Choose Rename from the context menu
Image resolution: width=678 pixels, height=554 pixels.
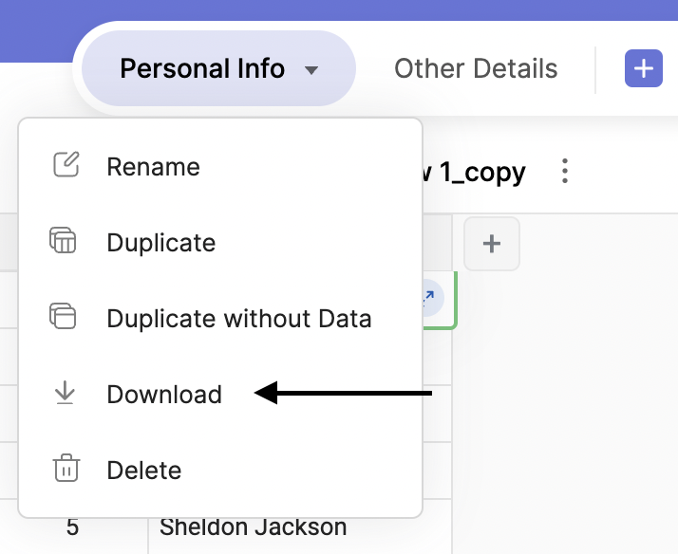pos(153,167)
